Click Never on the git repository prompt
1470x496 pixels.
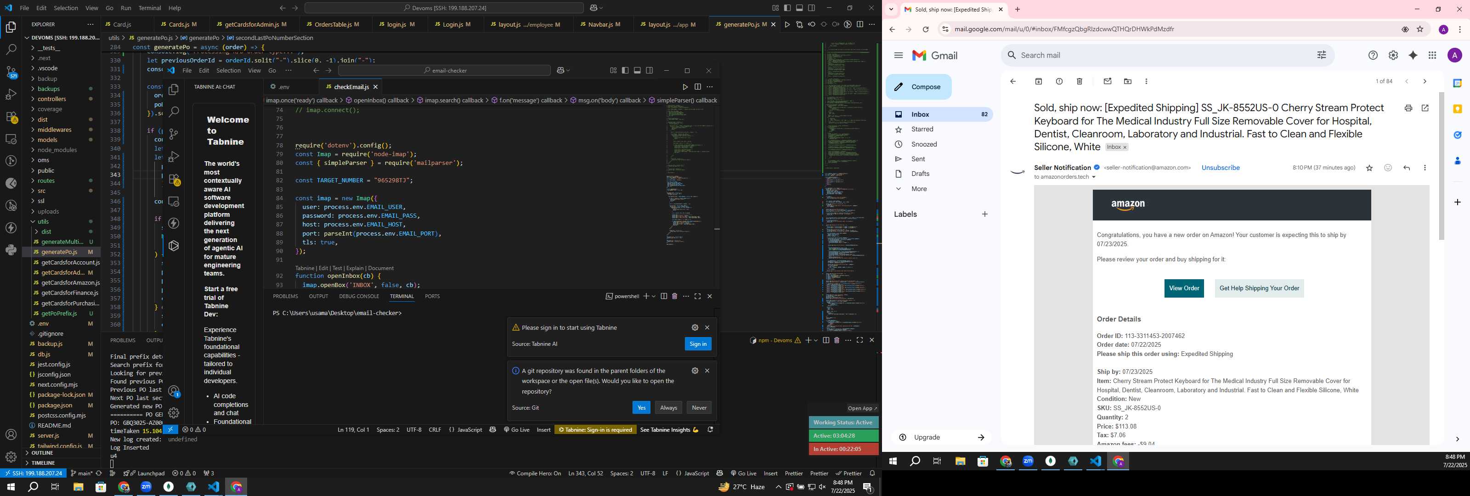699,407
